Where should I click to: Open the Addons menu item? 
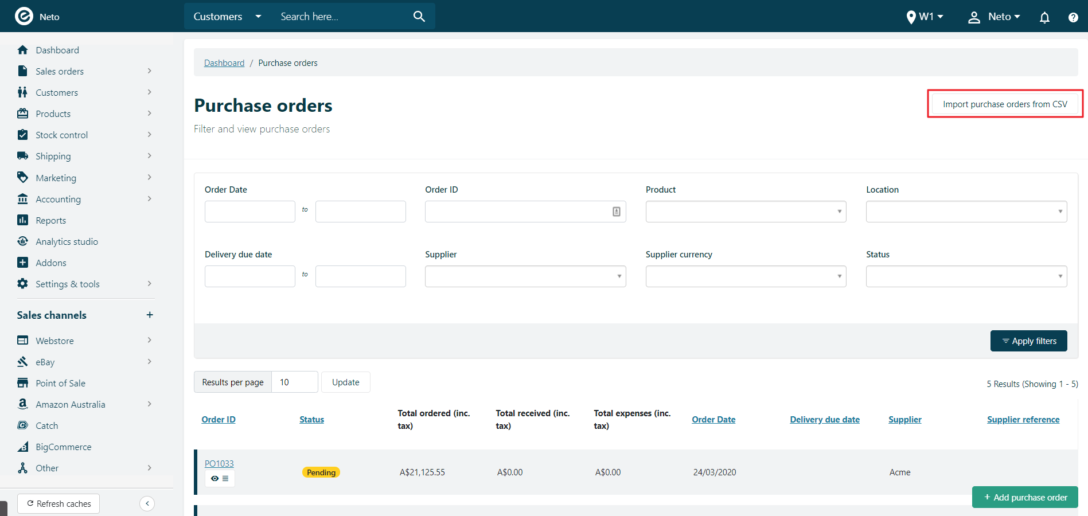click(51, 263)
